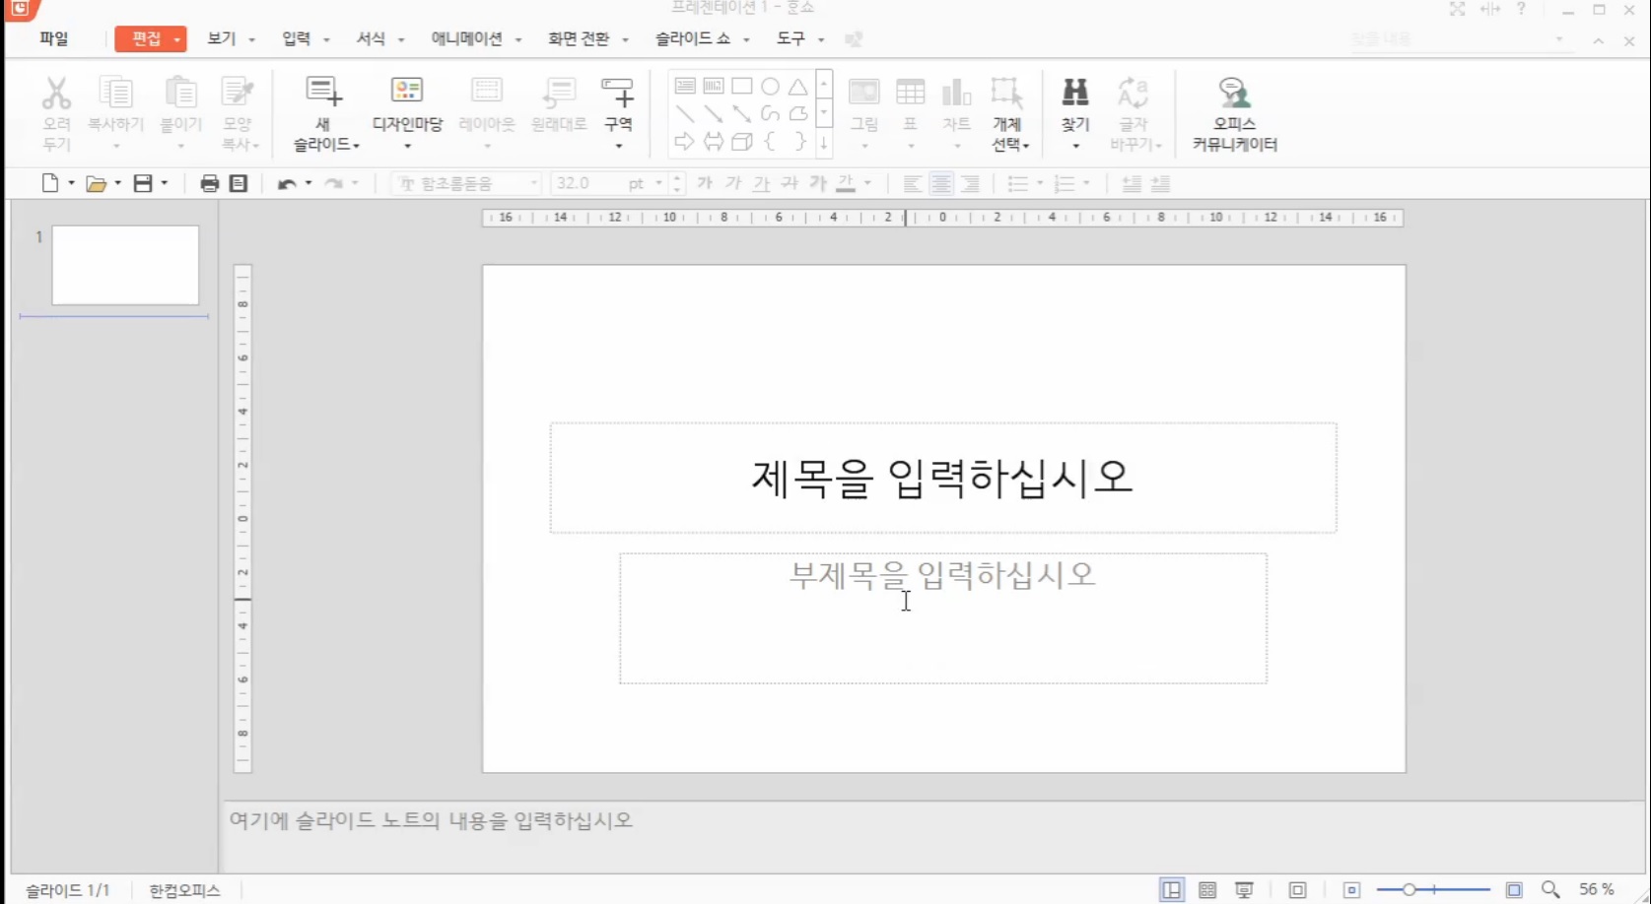Click the print icon in the toolbar
Screen dimensions: 1651x904
click(x=209, y=183)
